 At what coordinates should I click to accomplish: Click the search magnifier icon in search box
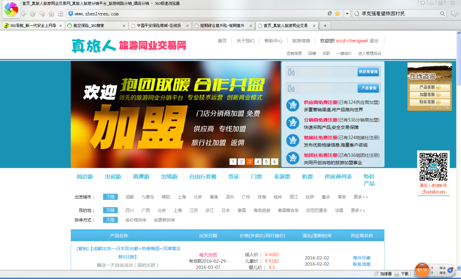click(442, 13)
